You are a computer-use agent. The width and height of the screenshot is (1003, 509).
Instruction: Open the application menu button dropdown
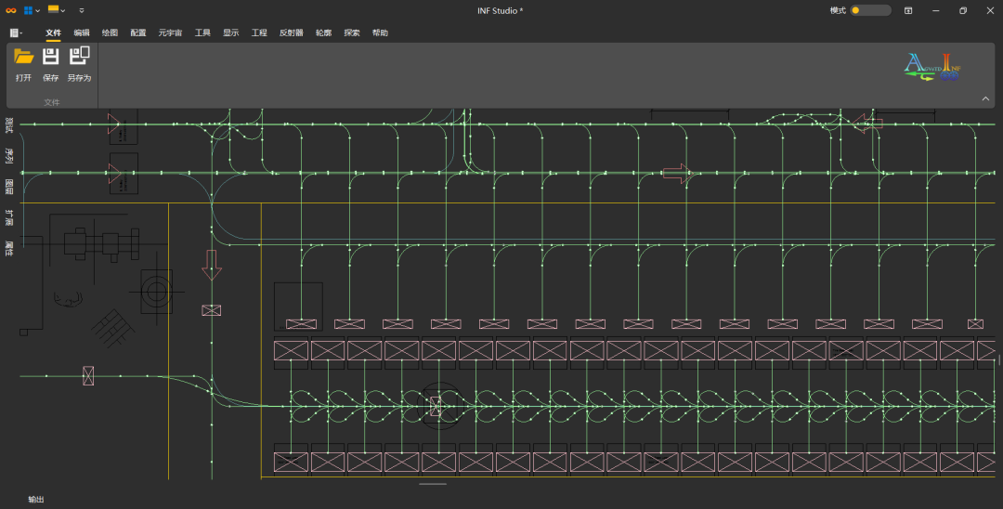point(16,33)
